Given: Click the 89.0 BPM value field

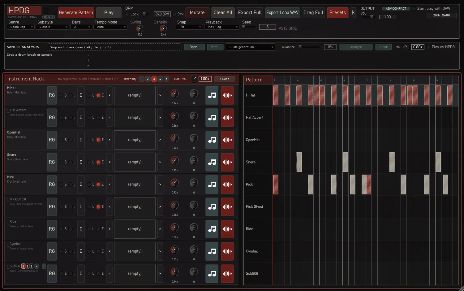Looking at the screenshot, I should point(162,14).
